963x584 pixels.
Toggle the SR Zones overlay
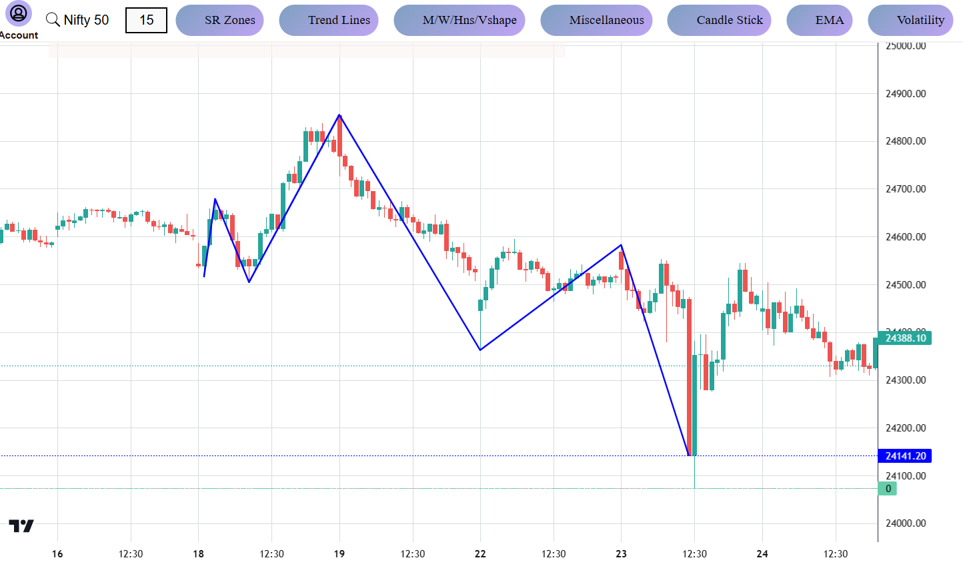(x=219, y=20)
